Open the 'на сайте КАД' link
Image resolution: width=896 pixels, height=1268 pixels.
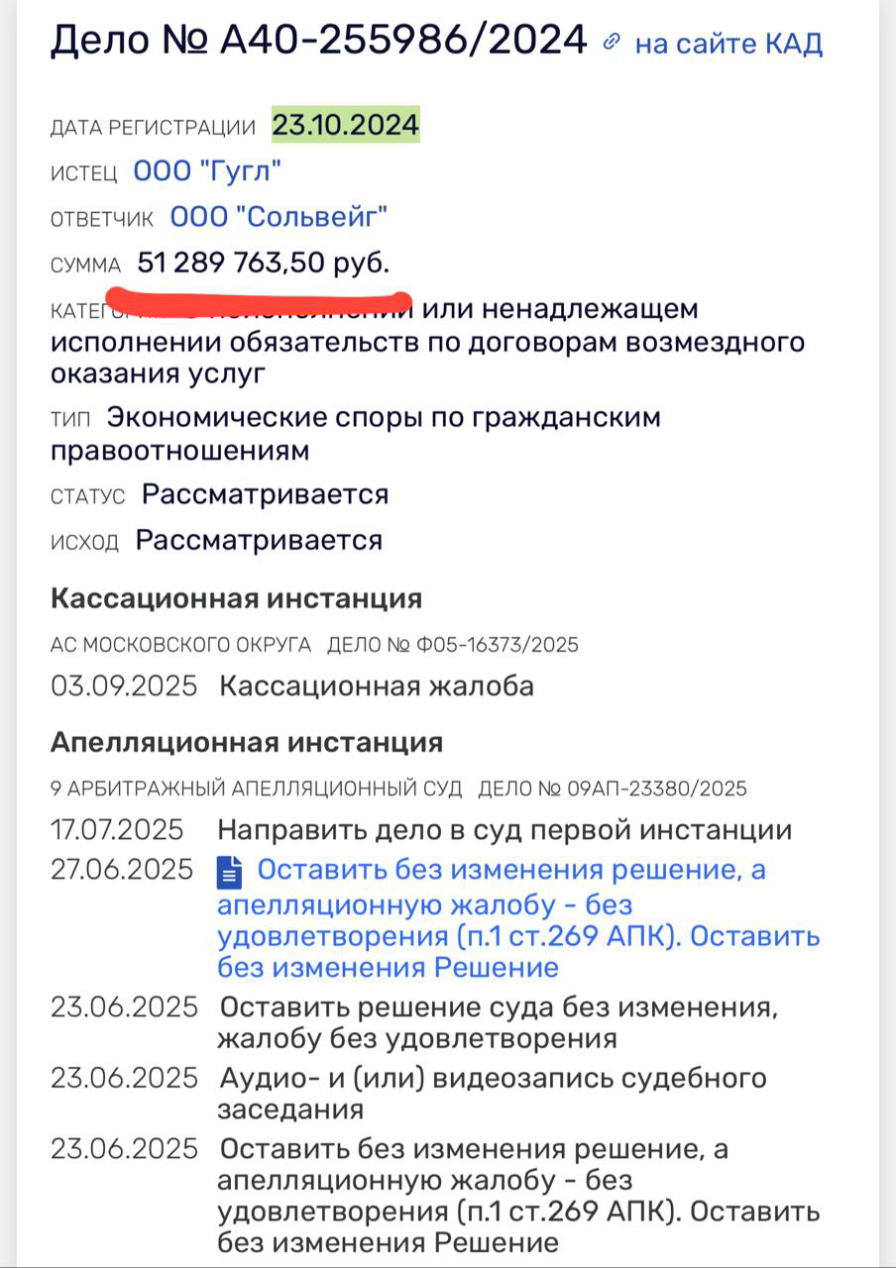tap(728, 44)
